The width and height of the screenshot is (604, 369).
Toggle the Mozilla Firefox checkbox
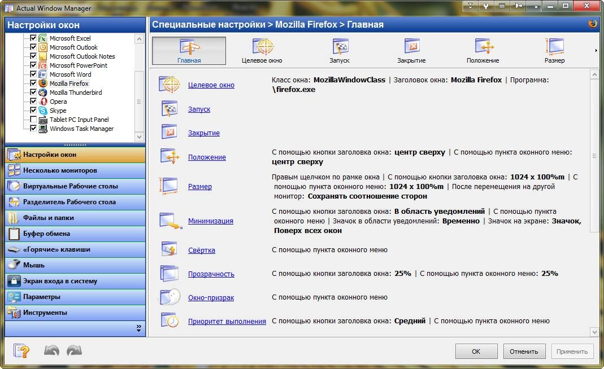pyautogui.click(x=33, y=83)
